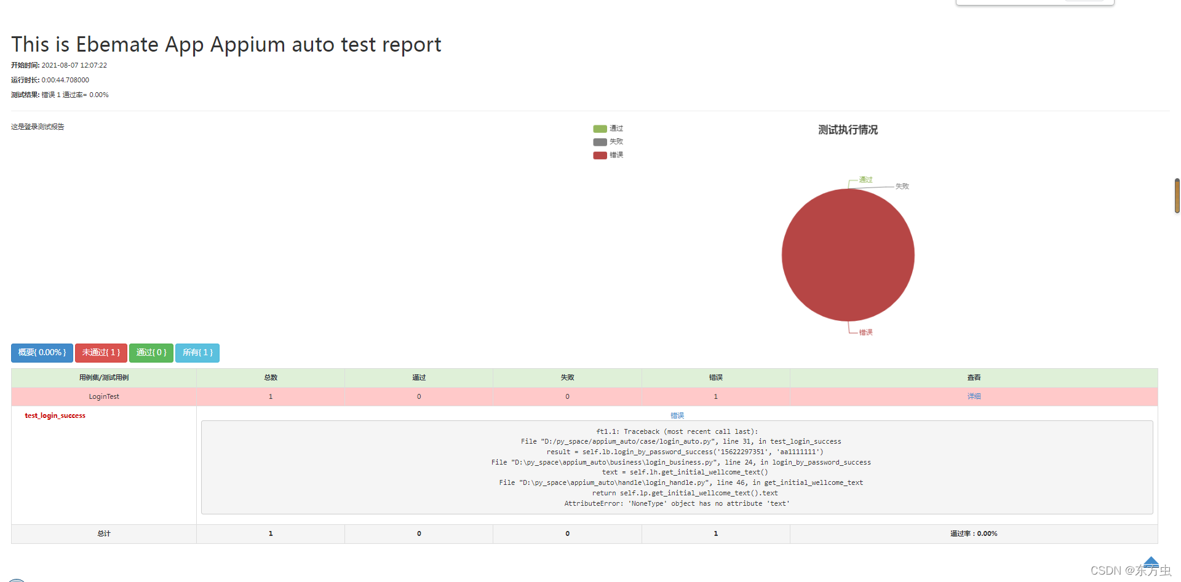Click the 通过率：0.00% footer cell
This screenshot has width=1181, height=582.
click(974, 533)
